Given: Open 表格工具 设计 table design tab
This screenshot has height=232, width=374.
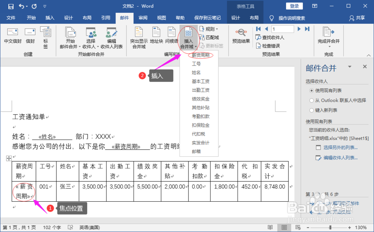Looking at the screenshot, I should (x=235, y=18).
